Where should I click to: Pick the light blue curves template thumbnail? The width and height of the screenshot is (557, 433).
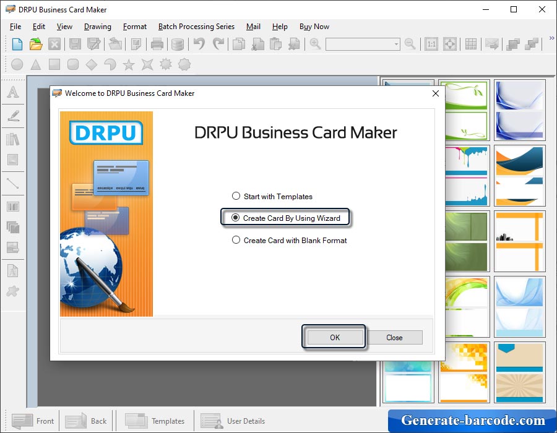pyautogui.click(x=519, y=307)
